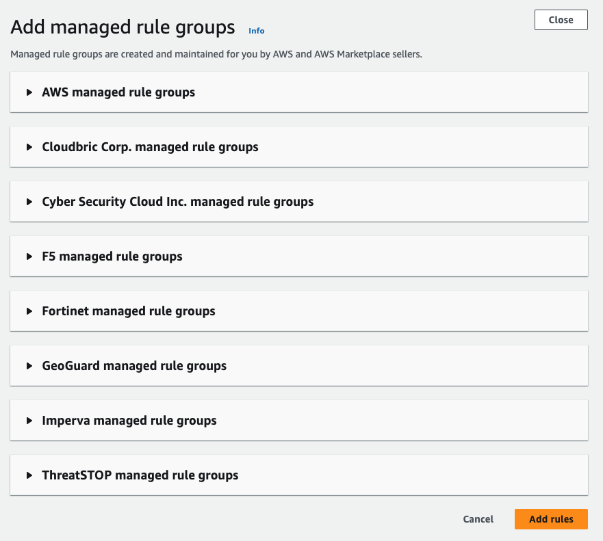Close the managed rule groups dialog
This screenshot has height=541, width=603.
pos(561,20)
